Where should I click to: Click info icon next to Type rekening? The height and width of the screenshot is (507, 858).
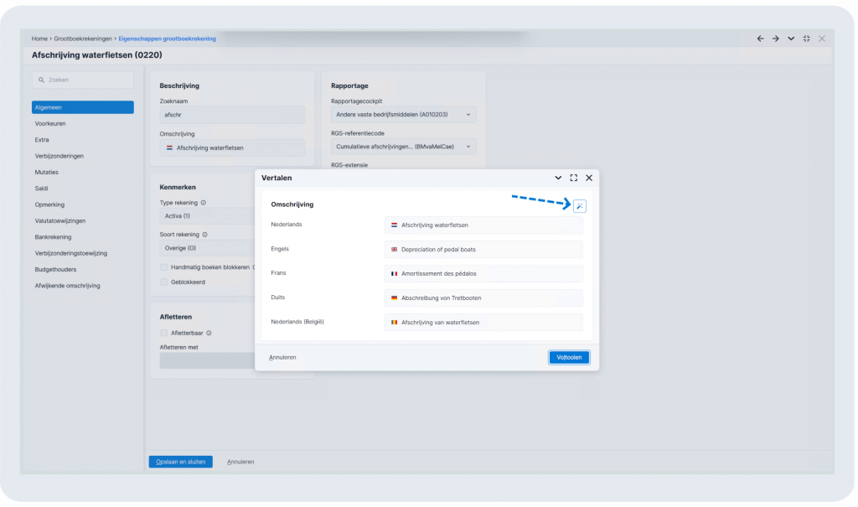[x=203, y=203]
